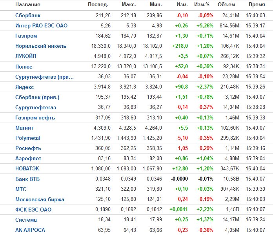Open the Сургутнефтегаз ordinary share link
The width and height of the screenshot is (273, 235).
pyautogui.click(x=36, y=107)
